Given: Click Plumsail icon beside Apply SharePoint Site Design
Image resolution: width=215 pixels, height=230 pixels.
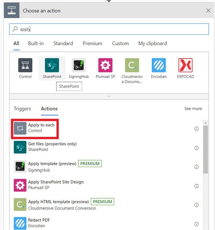Looking at the screenshot, I should point(20,185).
